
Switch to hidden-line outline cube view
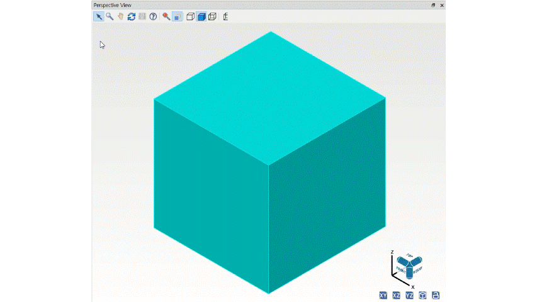pyautogui.click(x=190, y=16)
